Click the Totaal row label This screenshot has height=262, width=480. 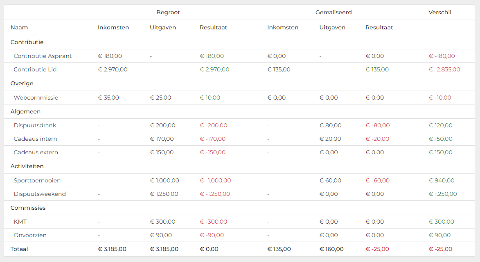coord(19,249)
